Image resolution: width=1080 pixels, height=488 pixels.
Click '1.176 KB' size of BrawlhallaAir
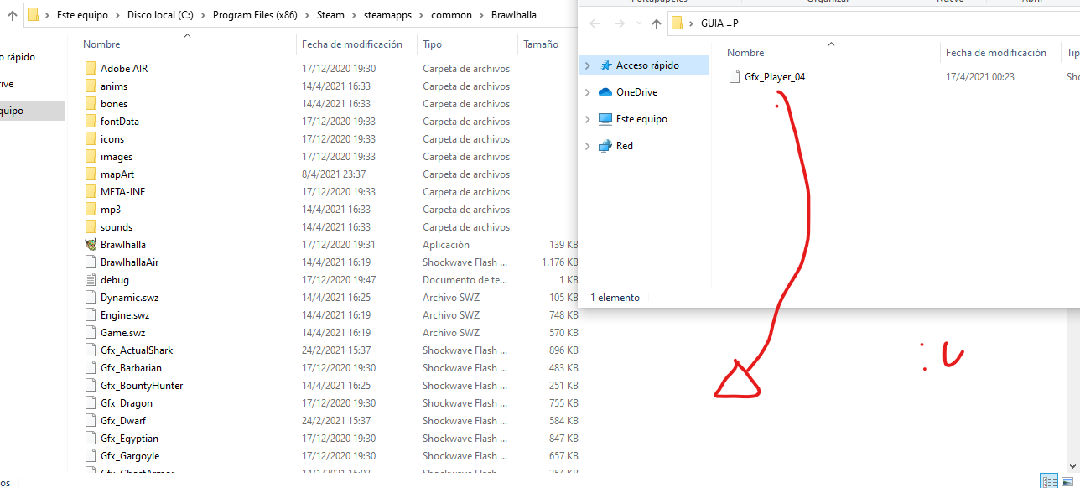tap(559, 262)
